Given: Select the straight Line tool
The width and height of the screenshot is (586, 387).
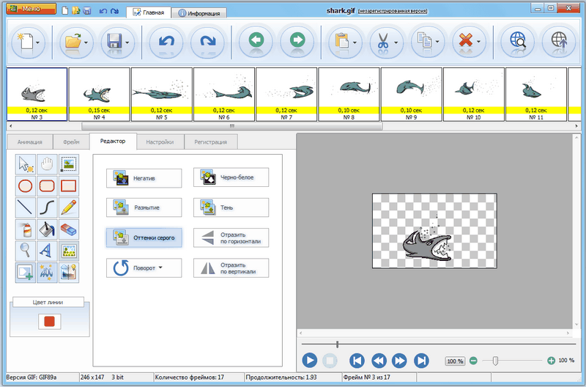Looking at the screenshot, I should coord(26,207).
